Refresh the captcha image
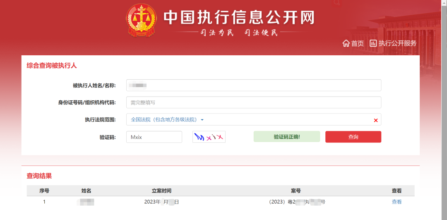This screenshot has width=447, height=220. click(x=209, y=137)
